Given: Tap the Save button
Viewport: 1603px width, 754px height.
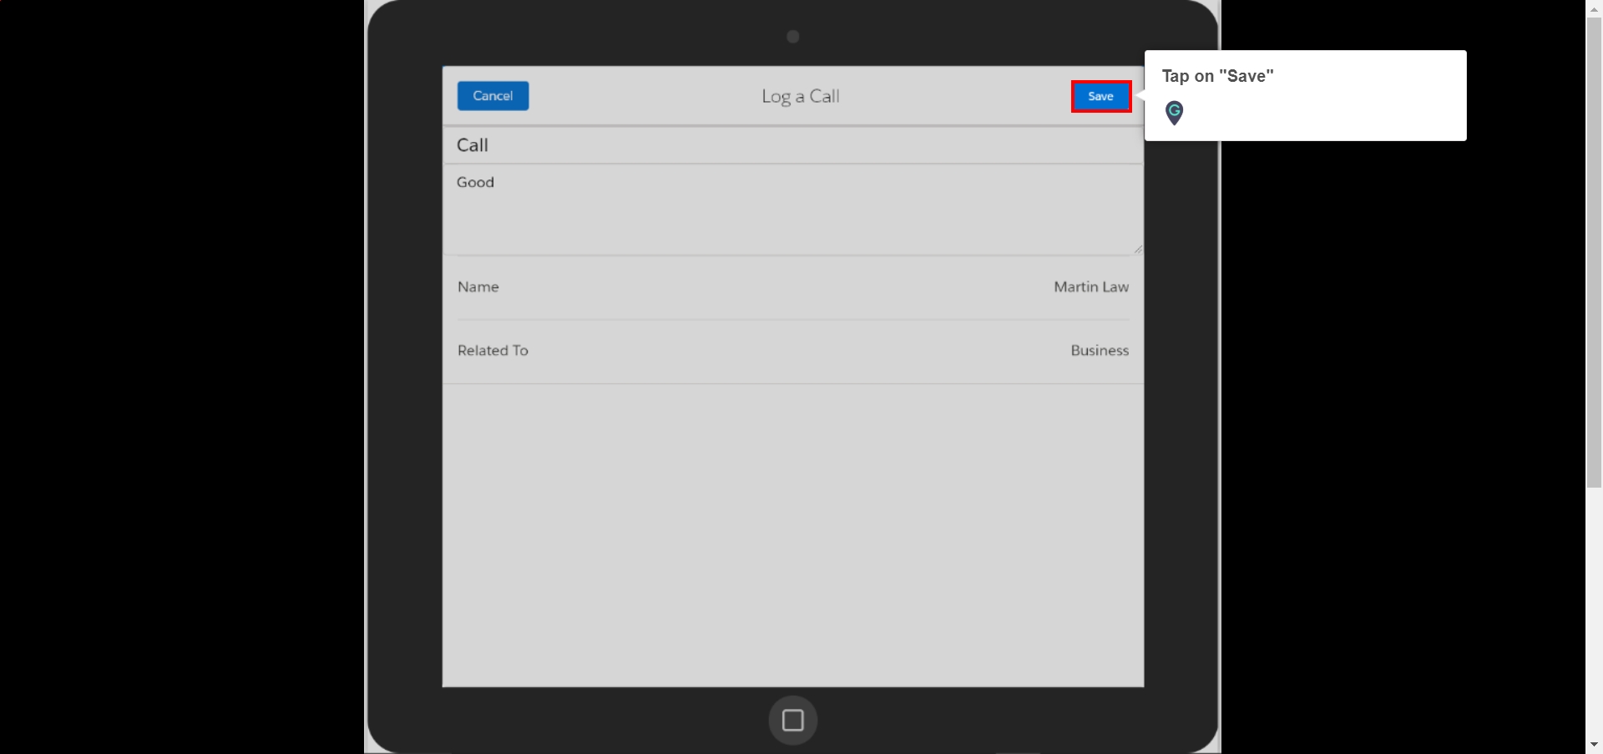Looking at the screenshot, I should point(1100,96).
